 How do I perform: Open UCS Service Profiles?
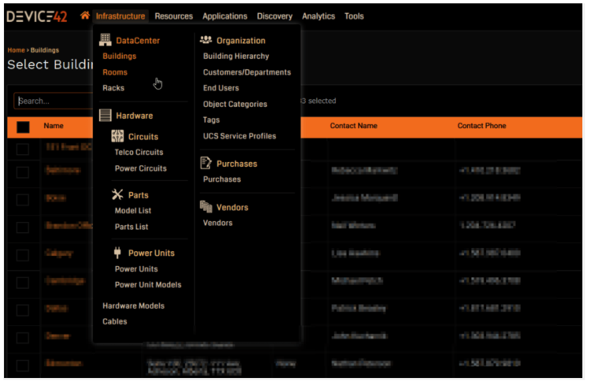pyautogui.click(x=240, y=136)
